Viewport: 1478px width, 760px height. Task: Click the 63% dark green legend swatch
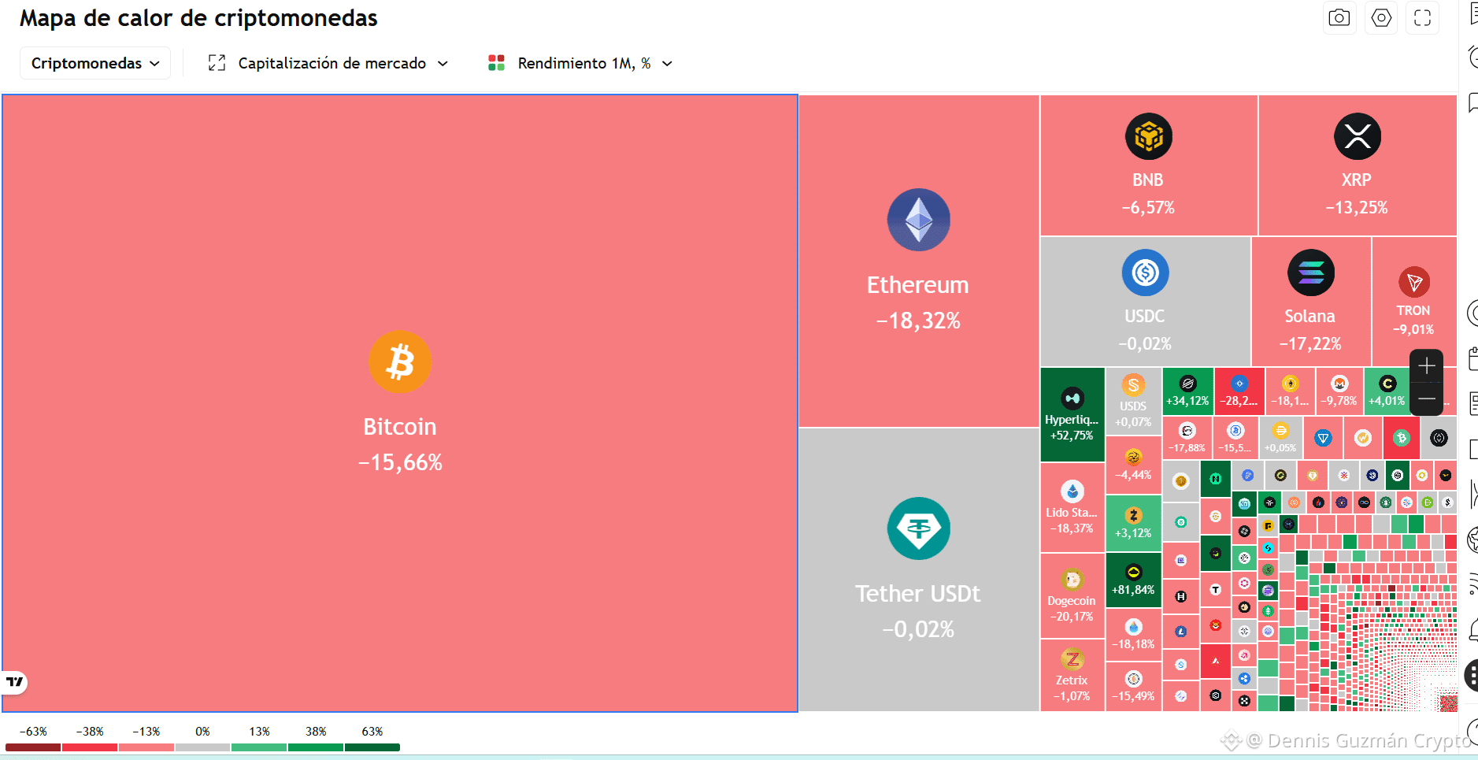pyautogui.click(x=372, y=747)
